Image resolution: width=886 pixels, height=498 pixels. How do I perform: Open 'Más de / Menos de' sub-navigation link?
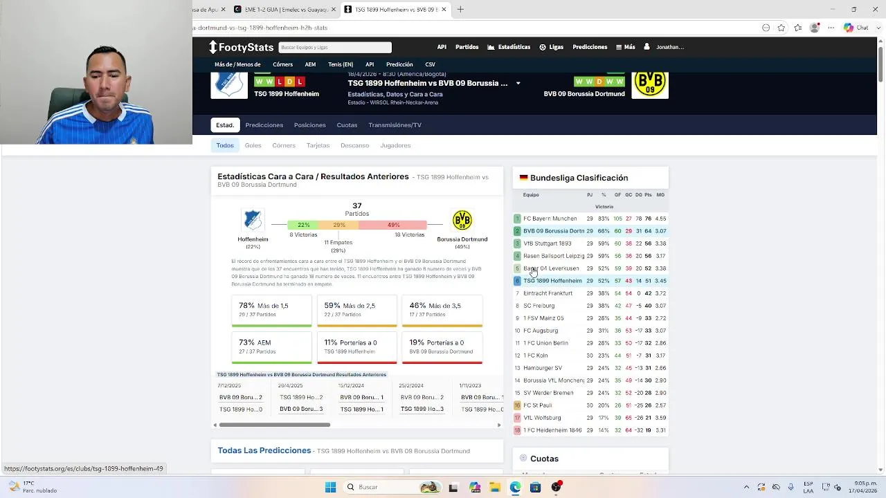237,64
